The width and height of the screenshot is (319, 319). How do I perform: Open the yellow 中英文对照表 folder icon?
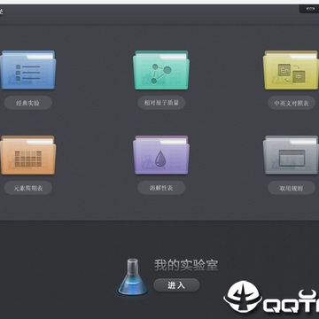click(x=291, y=70)
